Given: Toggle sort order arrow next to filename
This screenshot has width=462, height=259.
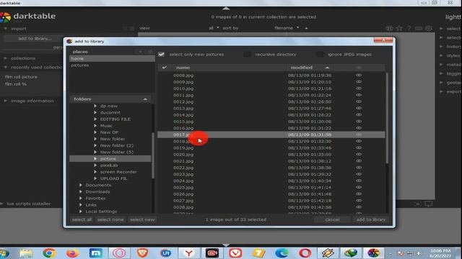Looking at the screenshot, I should point(306,28).
